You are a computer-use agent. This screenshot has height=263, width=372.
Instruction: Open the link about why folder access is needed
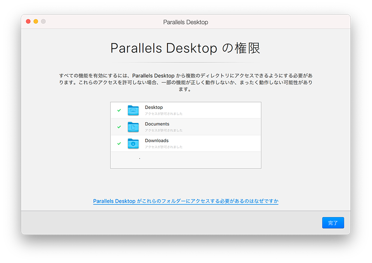tap(186, 201)
